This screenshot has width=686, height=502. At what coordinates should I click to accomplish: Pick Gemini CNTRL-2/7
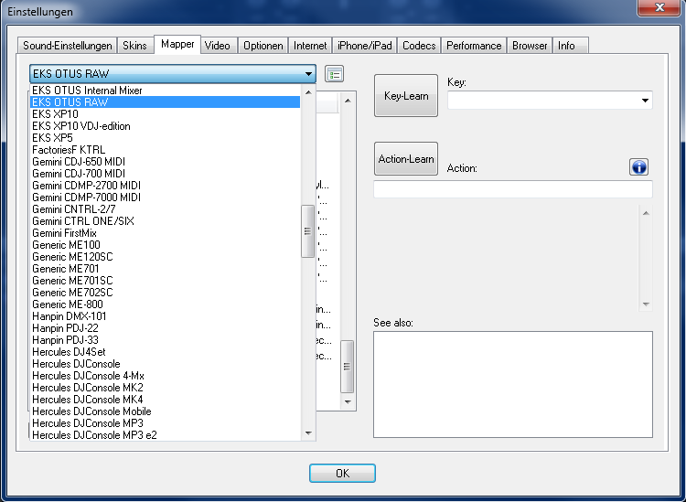[x=166, y=209]
